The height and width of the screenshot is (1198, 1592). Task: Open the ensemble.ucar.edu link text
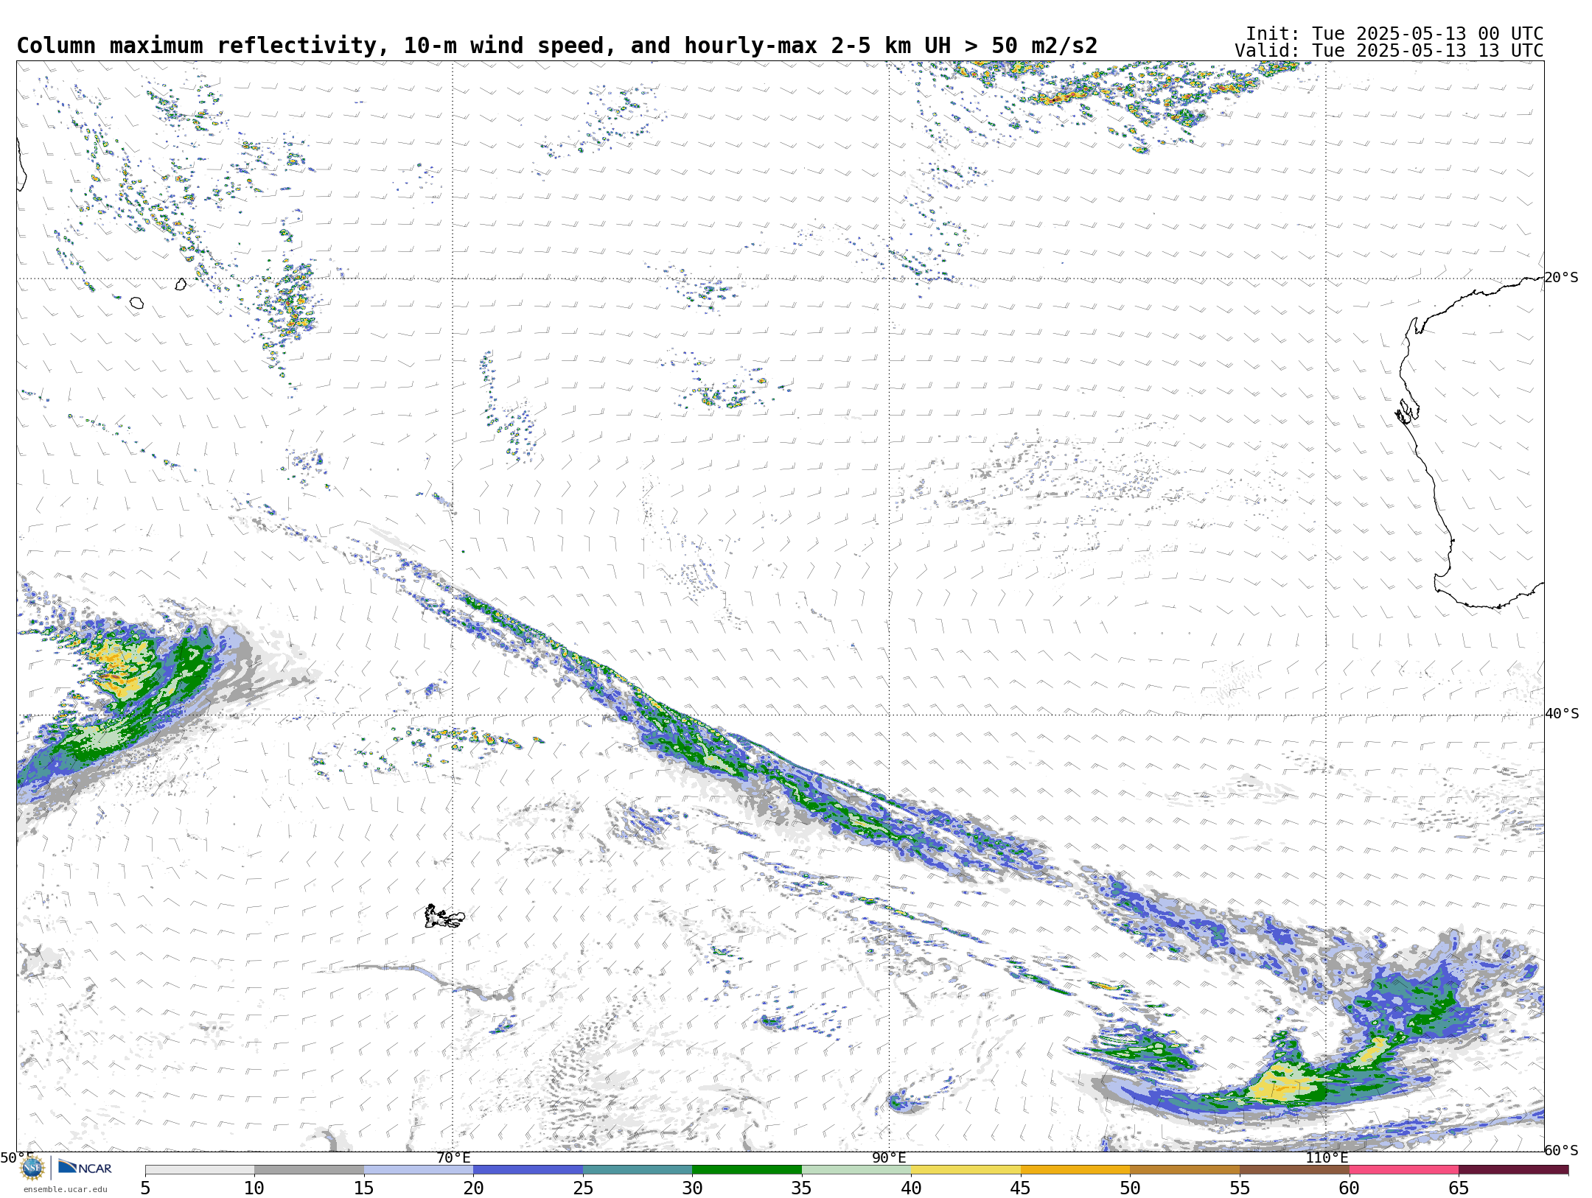point(65,1189)
